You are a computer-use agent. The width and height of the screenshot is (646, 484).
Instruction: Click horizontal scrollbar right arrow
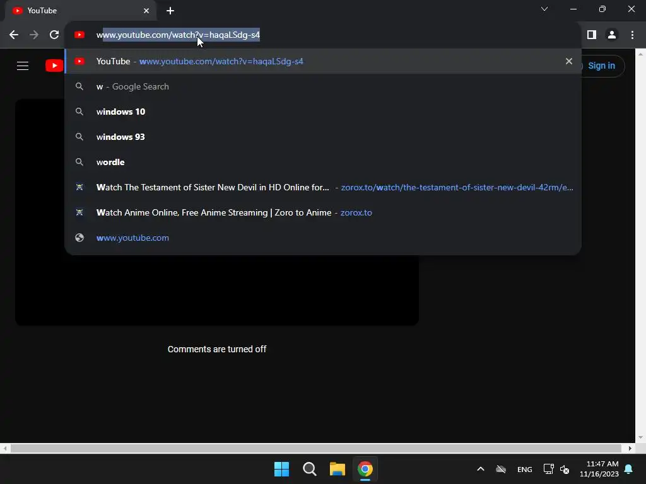tap(630, 448)
